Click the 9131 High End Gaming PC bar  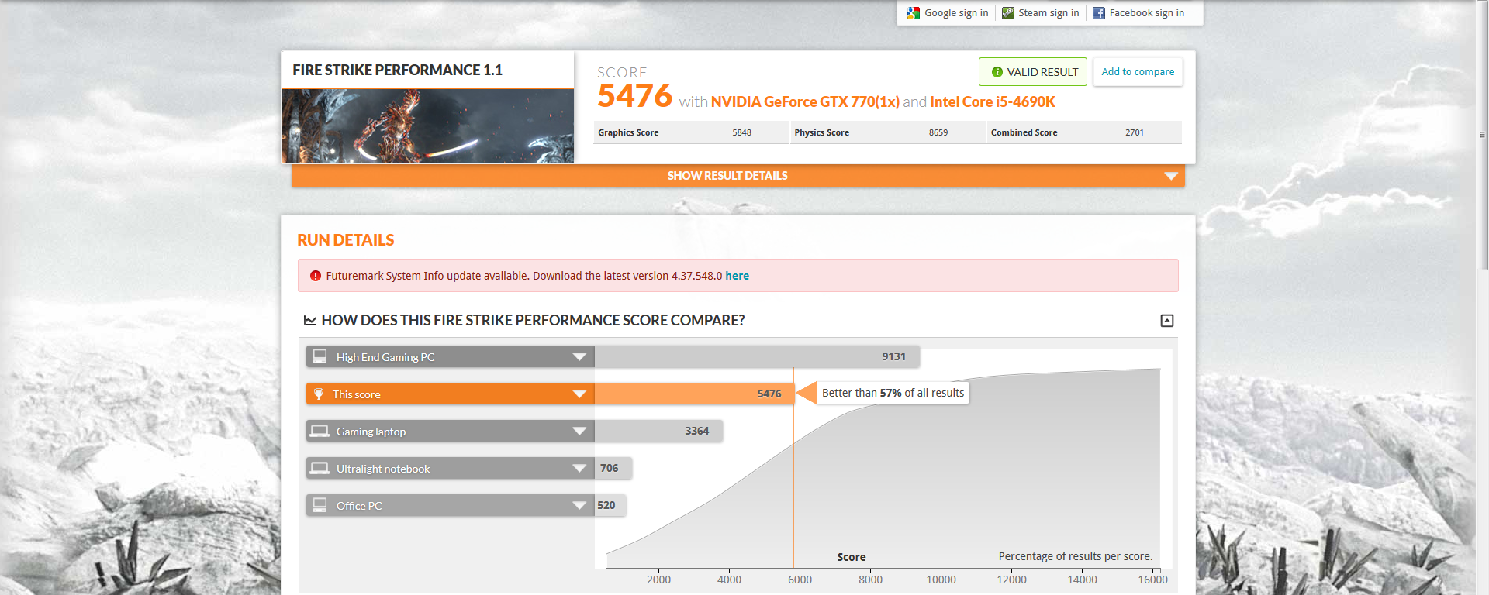click(757, 357)
